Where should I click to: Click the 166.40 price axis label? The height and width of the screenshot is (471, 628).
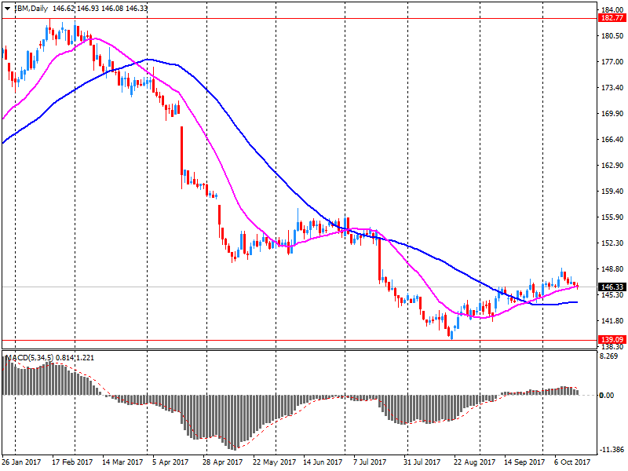pyautogui.click(x=612, y=140)
